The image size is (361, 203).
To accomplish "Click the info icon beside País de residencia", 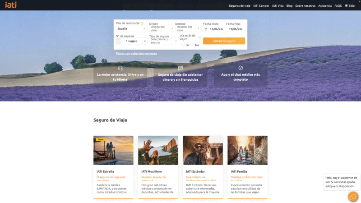I will point(142,23).
